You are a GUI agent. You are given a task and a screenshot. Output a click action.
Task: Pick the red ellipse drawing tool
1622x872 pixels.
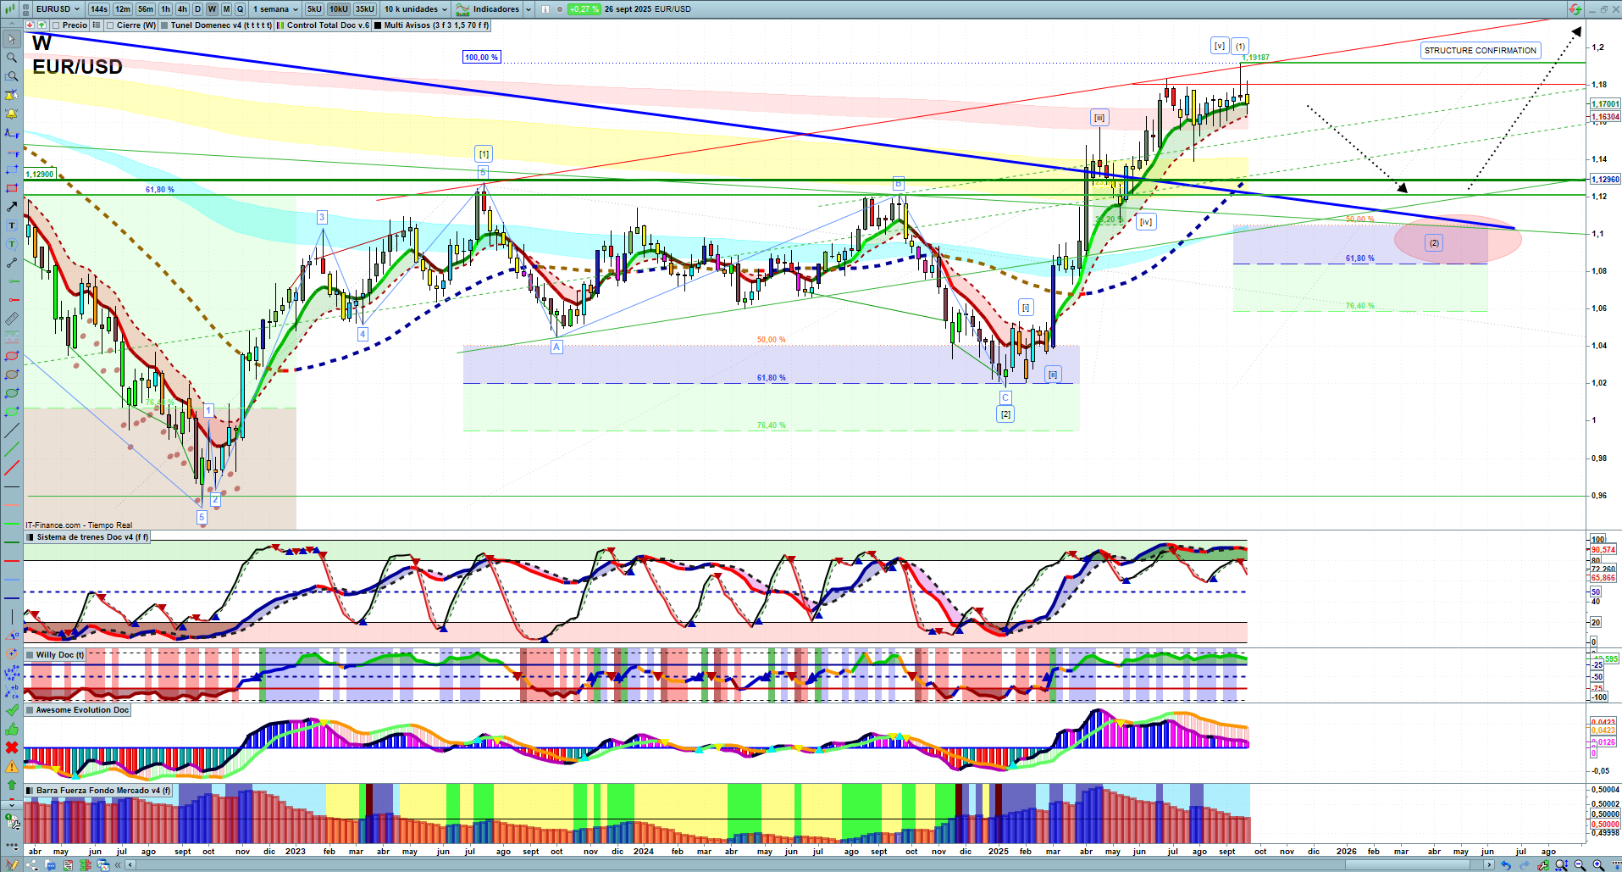12,356
